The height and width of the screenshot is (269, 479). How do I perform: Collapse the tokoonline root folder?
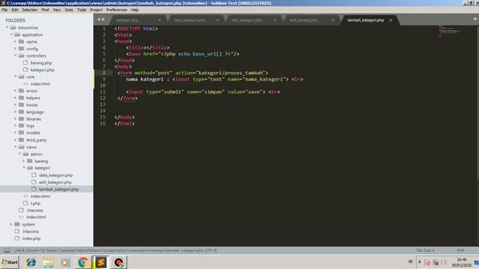(7, 28)
